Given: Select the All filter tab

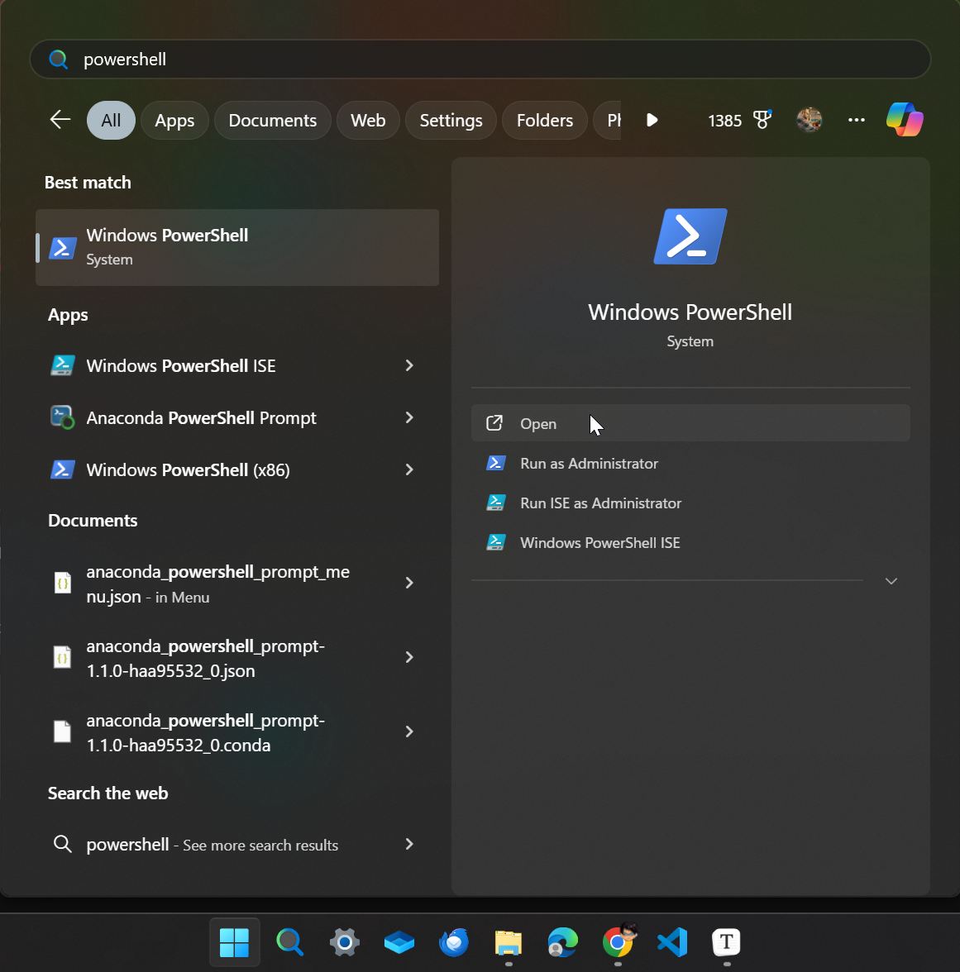Looking at the screenshot, I should point(111,121).
